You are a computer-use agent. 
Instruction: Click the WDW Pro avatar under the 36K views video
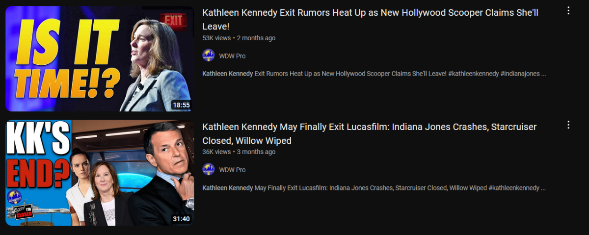[x=209, y=169]
